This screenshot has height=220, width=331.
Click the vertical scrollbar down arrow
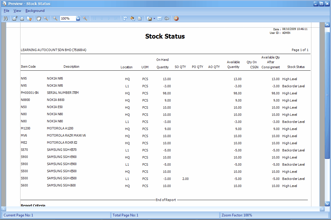click(327, 204)
